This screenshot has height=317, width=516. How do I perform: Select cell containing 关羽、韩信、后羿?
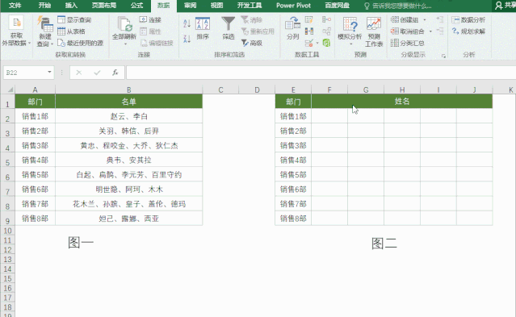pyautogui.click(x=128, y=131)
